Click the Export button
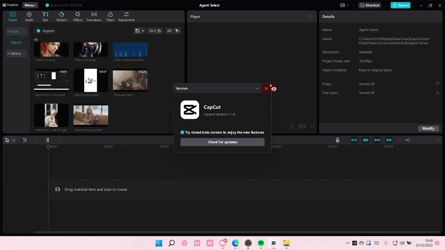This screenshot has width=445, height=250. tap(400, 5)
